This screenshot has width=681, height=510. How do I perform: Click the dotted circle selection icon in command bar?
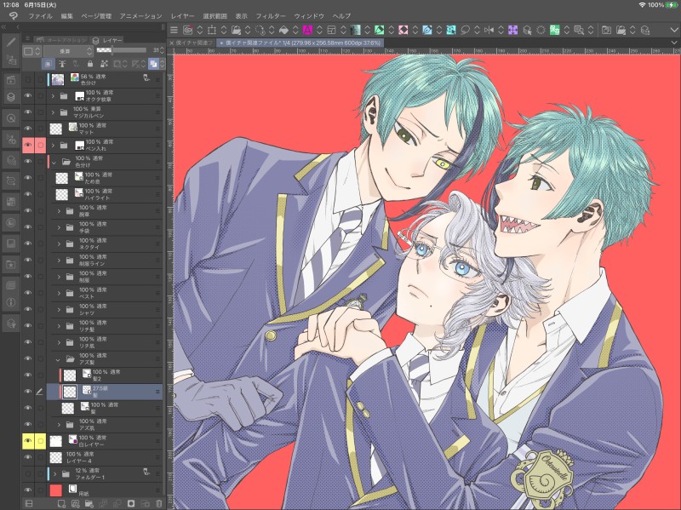click(x=541, y=30)
